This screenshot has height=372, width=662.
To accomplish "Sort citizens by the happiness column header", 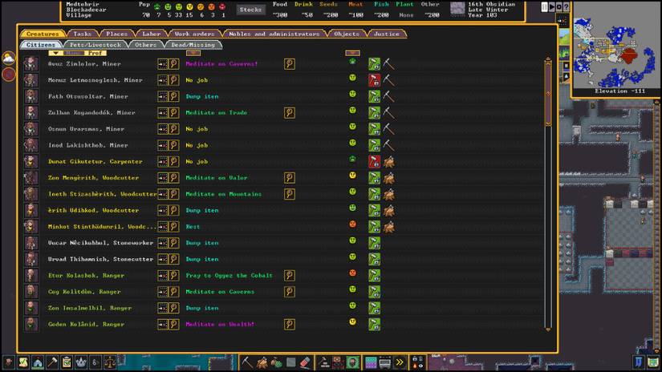I will 352,54.
